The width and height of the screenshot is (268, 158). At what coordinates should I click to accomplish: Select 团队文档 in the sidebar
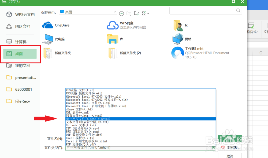[18, 27]
